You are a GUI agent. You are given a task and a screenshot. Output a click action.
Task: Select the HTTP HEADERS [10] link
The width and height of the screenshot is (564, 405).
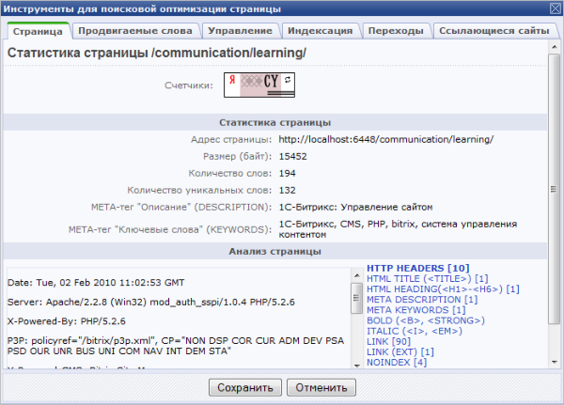coord(418,268)
